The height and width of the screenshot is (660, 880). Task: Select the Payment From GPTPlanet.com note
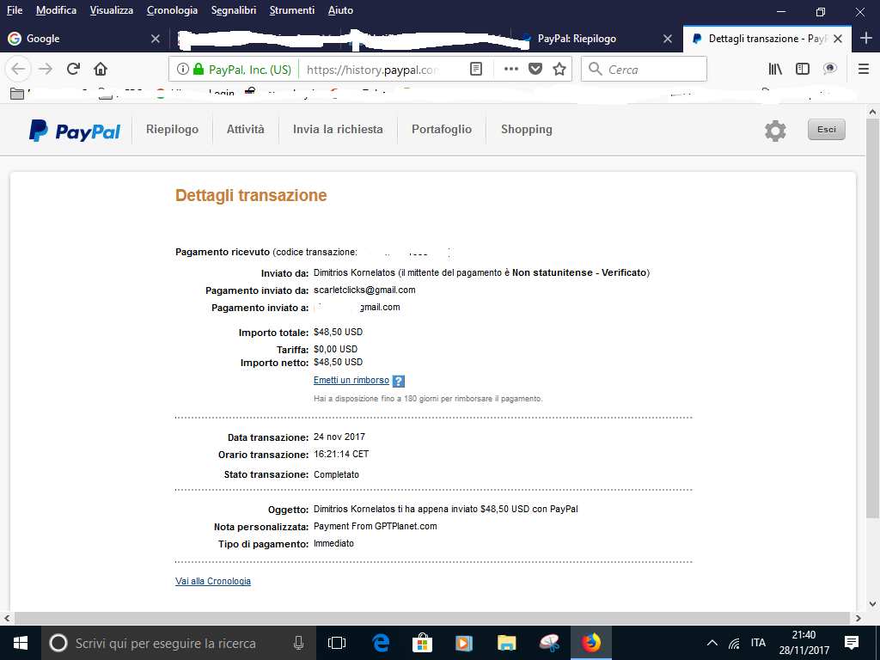coord(375,527)
